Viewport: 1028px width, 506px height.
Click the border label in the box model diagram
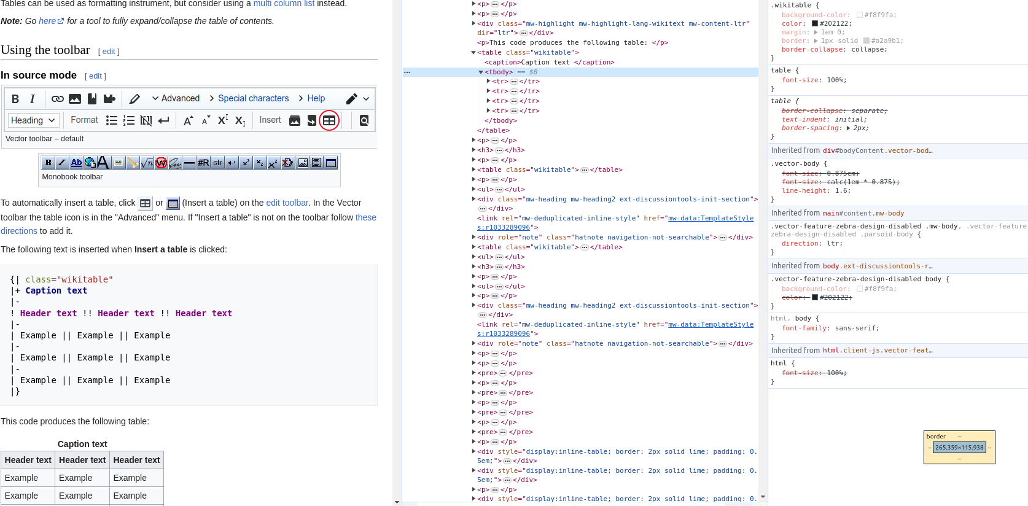click(x=936, y=437)
